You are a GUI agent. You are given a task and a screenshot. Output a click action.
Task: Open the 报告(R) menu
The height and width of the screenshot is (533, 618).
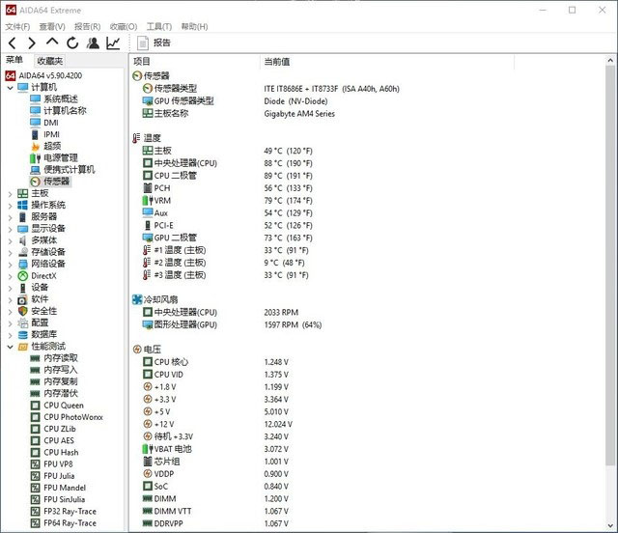click(88, 26)
